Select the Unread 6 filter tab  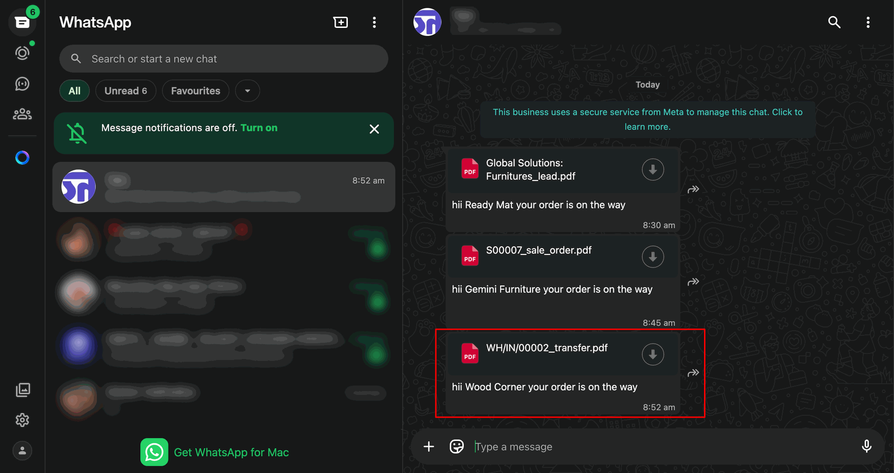point(126,91)
